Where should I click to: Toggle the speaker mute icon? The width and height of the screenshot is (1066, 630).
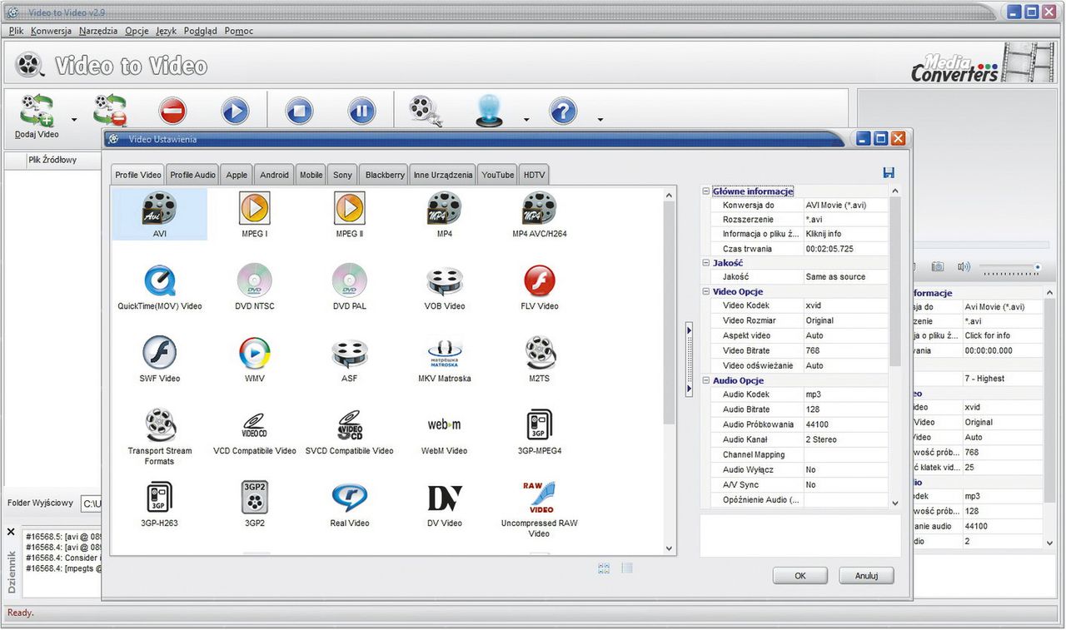(x=964, y=266)
